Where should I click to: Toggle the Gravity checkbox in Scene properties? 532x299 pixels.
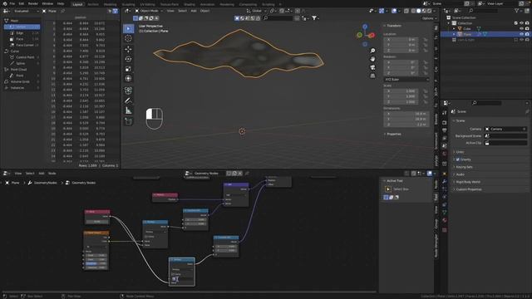pyautogui.click(x=458, y=159)
